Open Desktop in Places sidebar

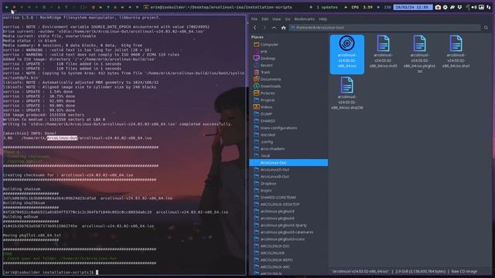265,59
